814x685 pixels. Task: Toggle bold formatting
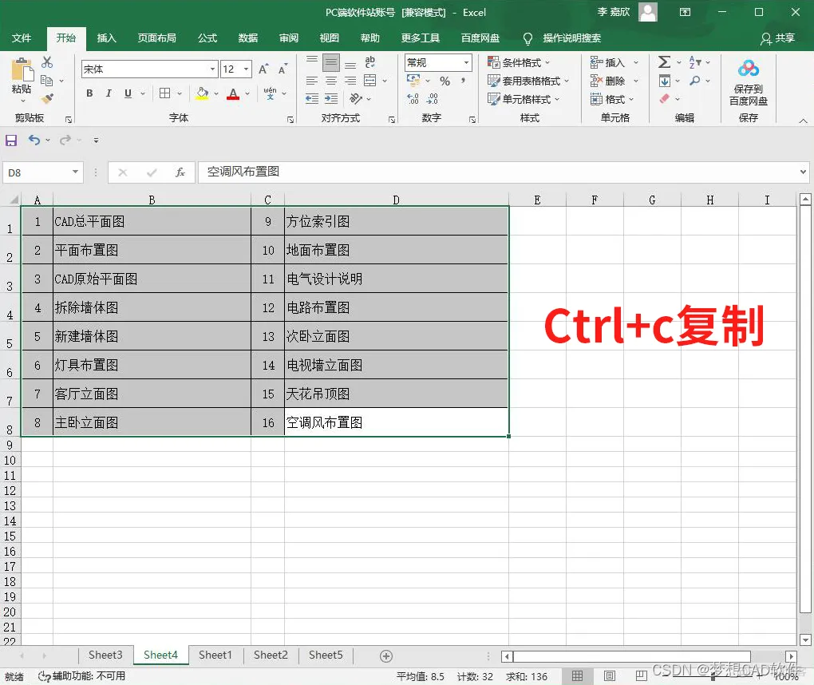[89, 93]
